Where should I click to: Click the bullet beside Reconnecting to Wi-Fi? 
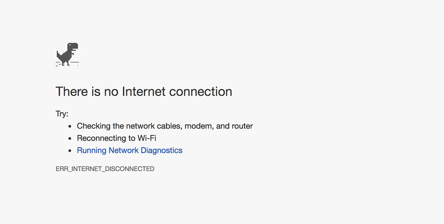[70, 139]
